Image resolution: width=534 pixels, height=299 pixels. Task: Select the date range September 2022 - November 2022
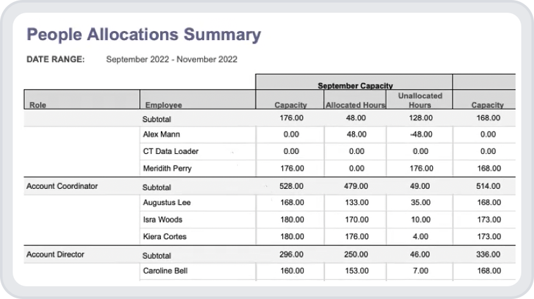pos(172,59)
